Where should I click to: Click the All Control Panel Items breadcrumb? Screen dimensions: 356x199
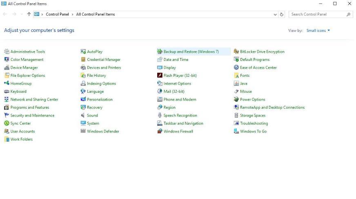(x=96, y=14)
